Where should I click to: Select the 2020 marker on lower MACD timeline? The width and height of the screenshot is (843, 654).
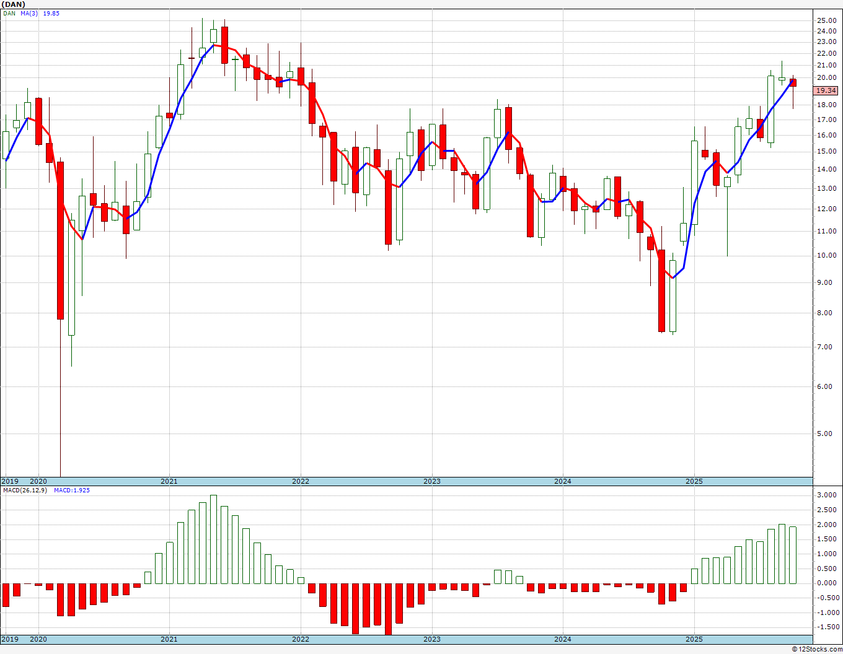[38, 639]
